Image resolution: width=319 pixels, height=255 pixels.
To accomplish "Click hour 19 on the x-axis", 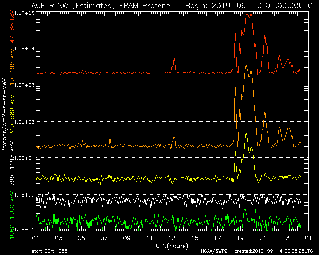I will point(241,239).
